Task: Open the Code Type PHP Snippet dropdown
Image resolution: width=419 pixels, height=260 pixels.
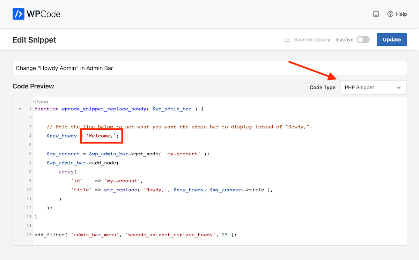Action: click(x=373, y=88)
